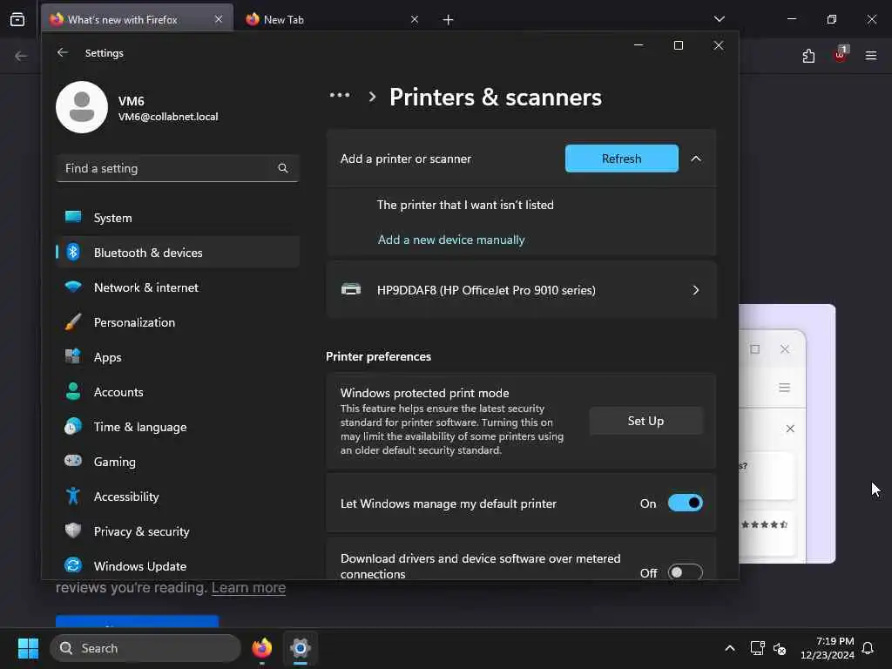892x669 pixels.
Task: Click the network status tray icon
Action: point(757,648)
